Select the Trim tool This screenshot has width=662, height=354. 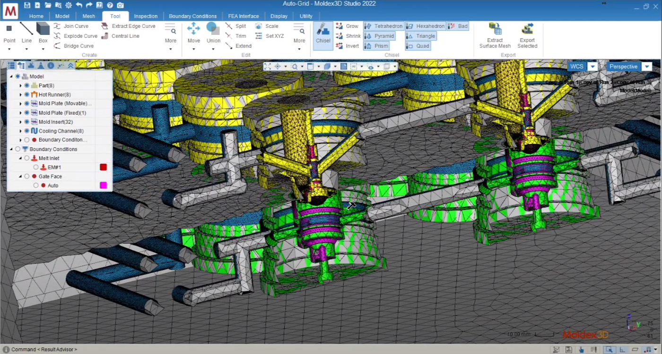235,36
